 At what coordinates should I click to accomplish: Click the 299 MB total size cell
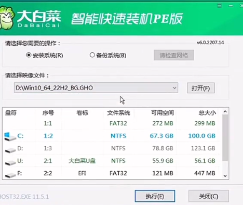click(205, 123)
